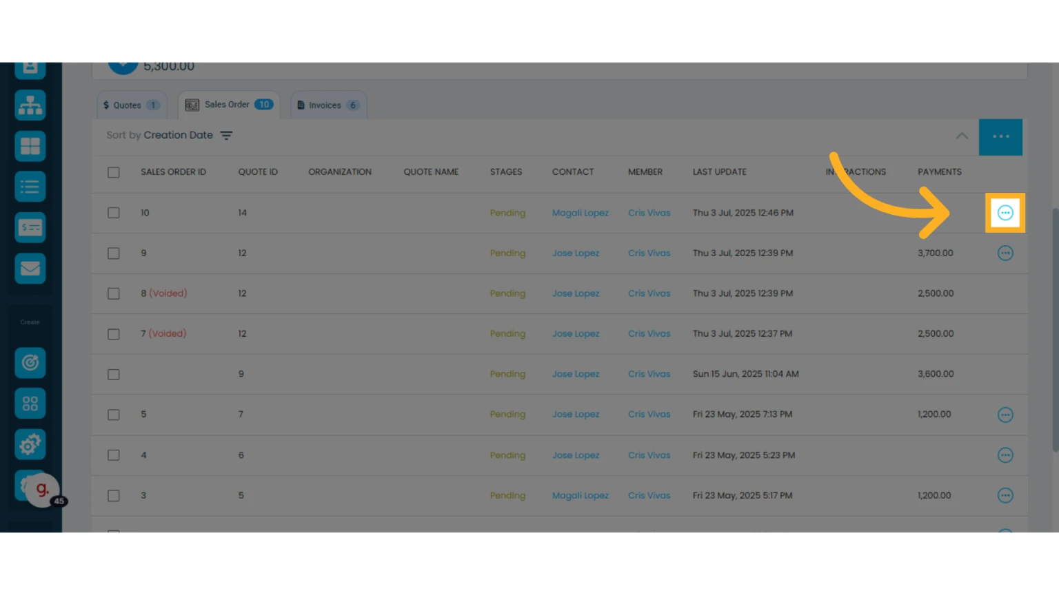Open the payments card sidebar icon
1059x595 pixels.
coord(30,227)
